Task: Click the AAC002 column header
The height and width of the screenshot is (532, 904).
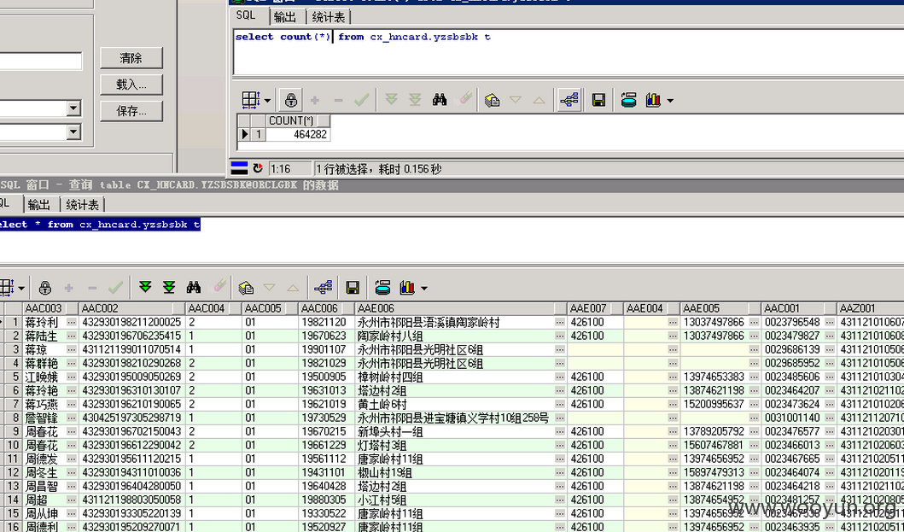Action: click(x=131, y=308)
